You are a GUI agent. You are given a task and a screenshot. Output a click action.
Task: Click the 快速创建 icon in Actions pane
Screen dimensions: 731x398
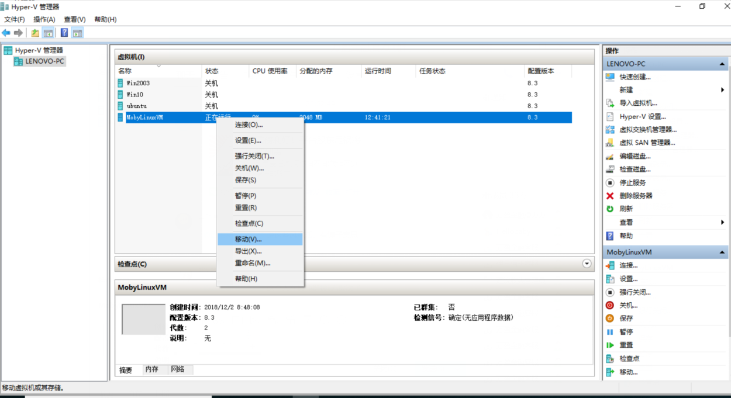click(x=610, y=77)
